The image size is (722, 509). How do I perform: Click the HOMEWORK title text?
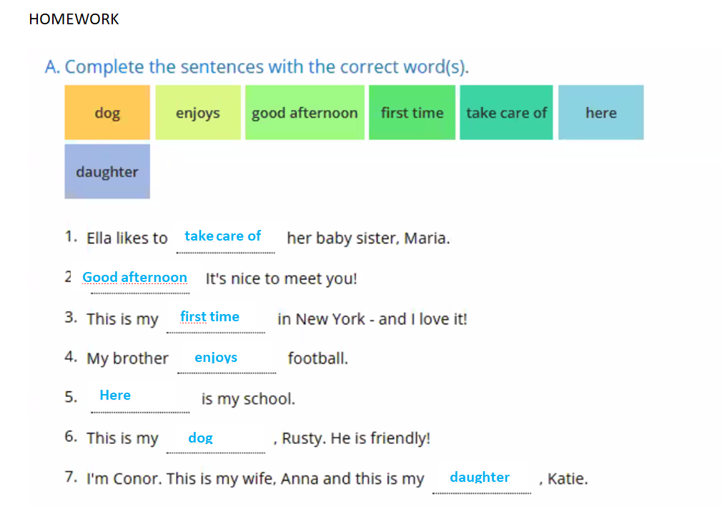74,19
